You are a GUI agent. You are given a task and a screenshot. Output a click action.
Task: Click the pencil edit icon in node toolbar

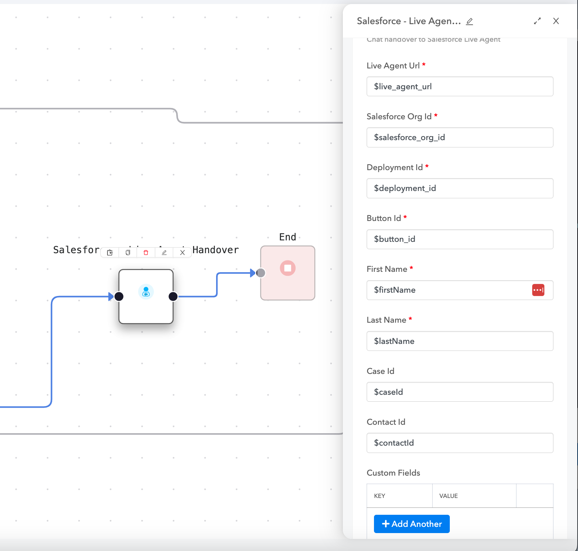164,252
